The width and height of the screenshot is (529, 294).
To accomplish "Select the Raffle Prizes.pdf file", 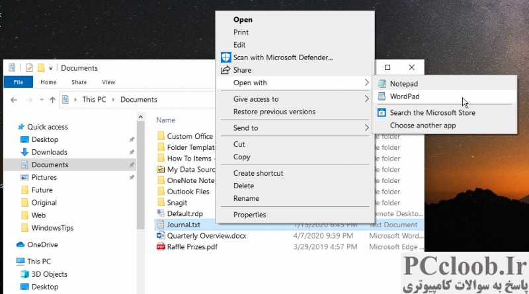I will 192,247.
